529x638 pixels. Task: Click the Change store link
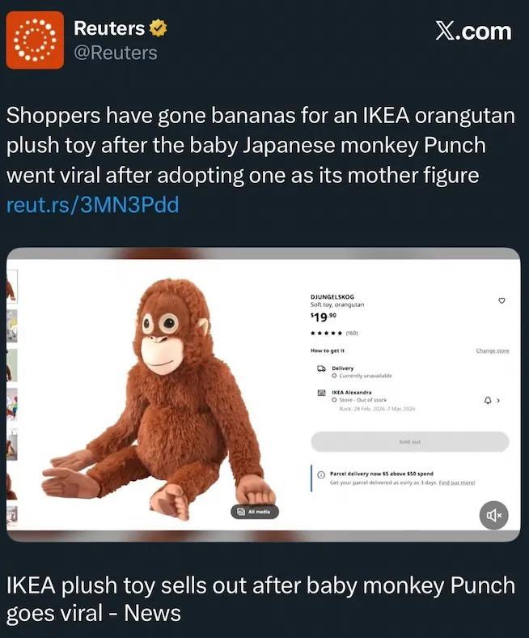(492, 351)
